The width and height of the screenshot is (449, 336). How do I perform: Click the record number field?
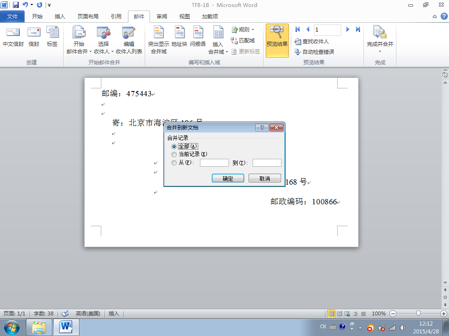(x=327, y=30)
